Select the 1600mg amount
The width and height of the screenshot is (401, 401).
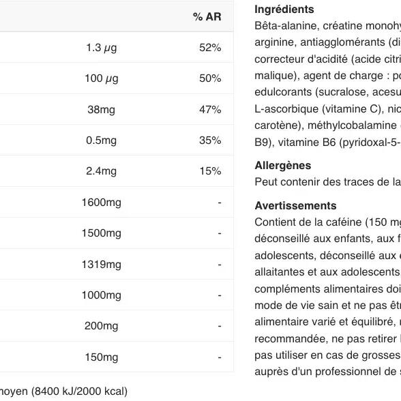(101, 203)
